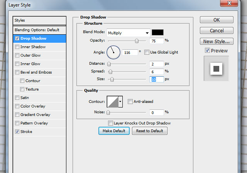This screenshot has height=173, width=247.
Task: Enable the Outer Glow checkbox
Action: [x=17, y=55]
